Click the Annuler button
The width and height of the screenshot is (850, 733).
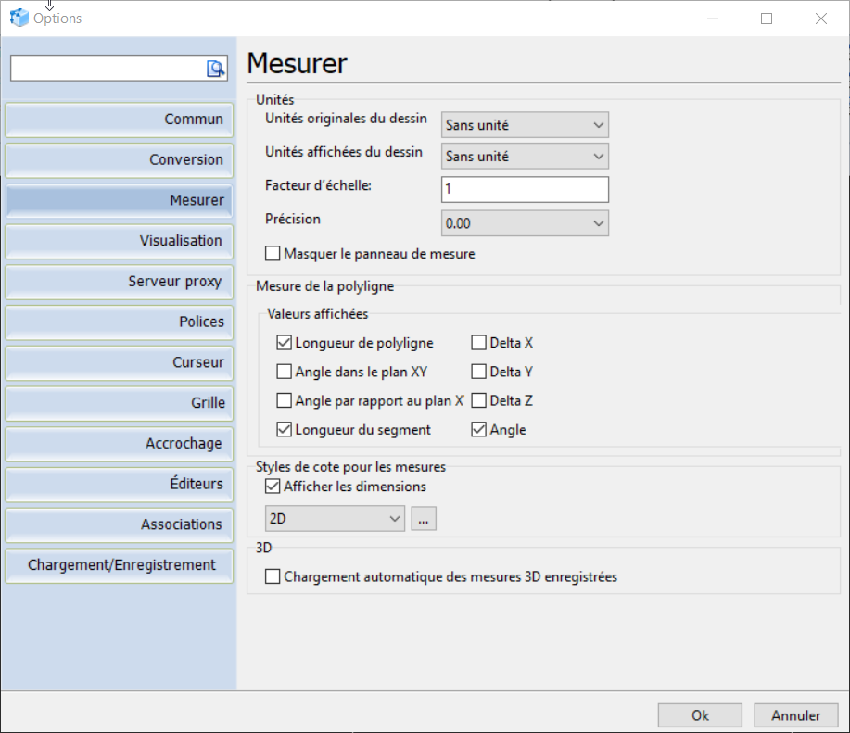click(x=795, y=715)
